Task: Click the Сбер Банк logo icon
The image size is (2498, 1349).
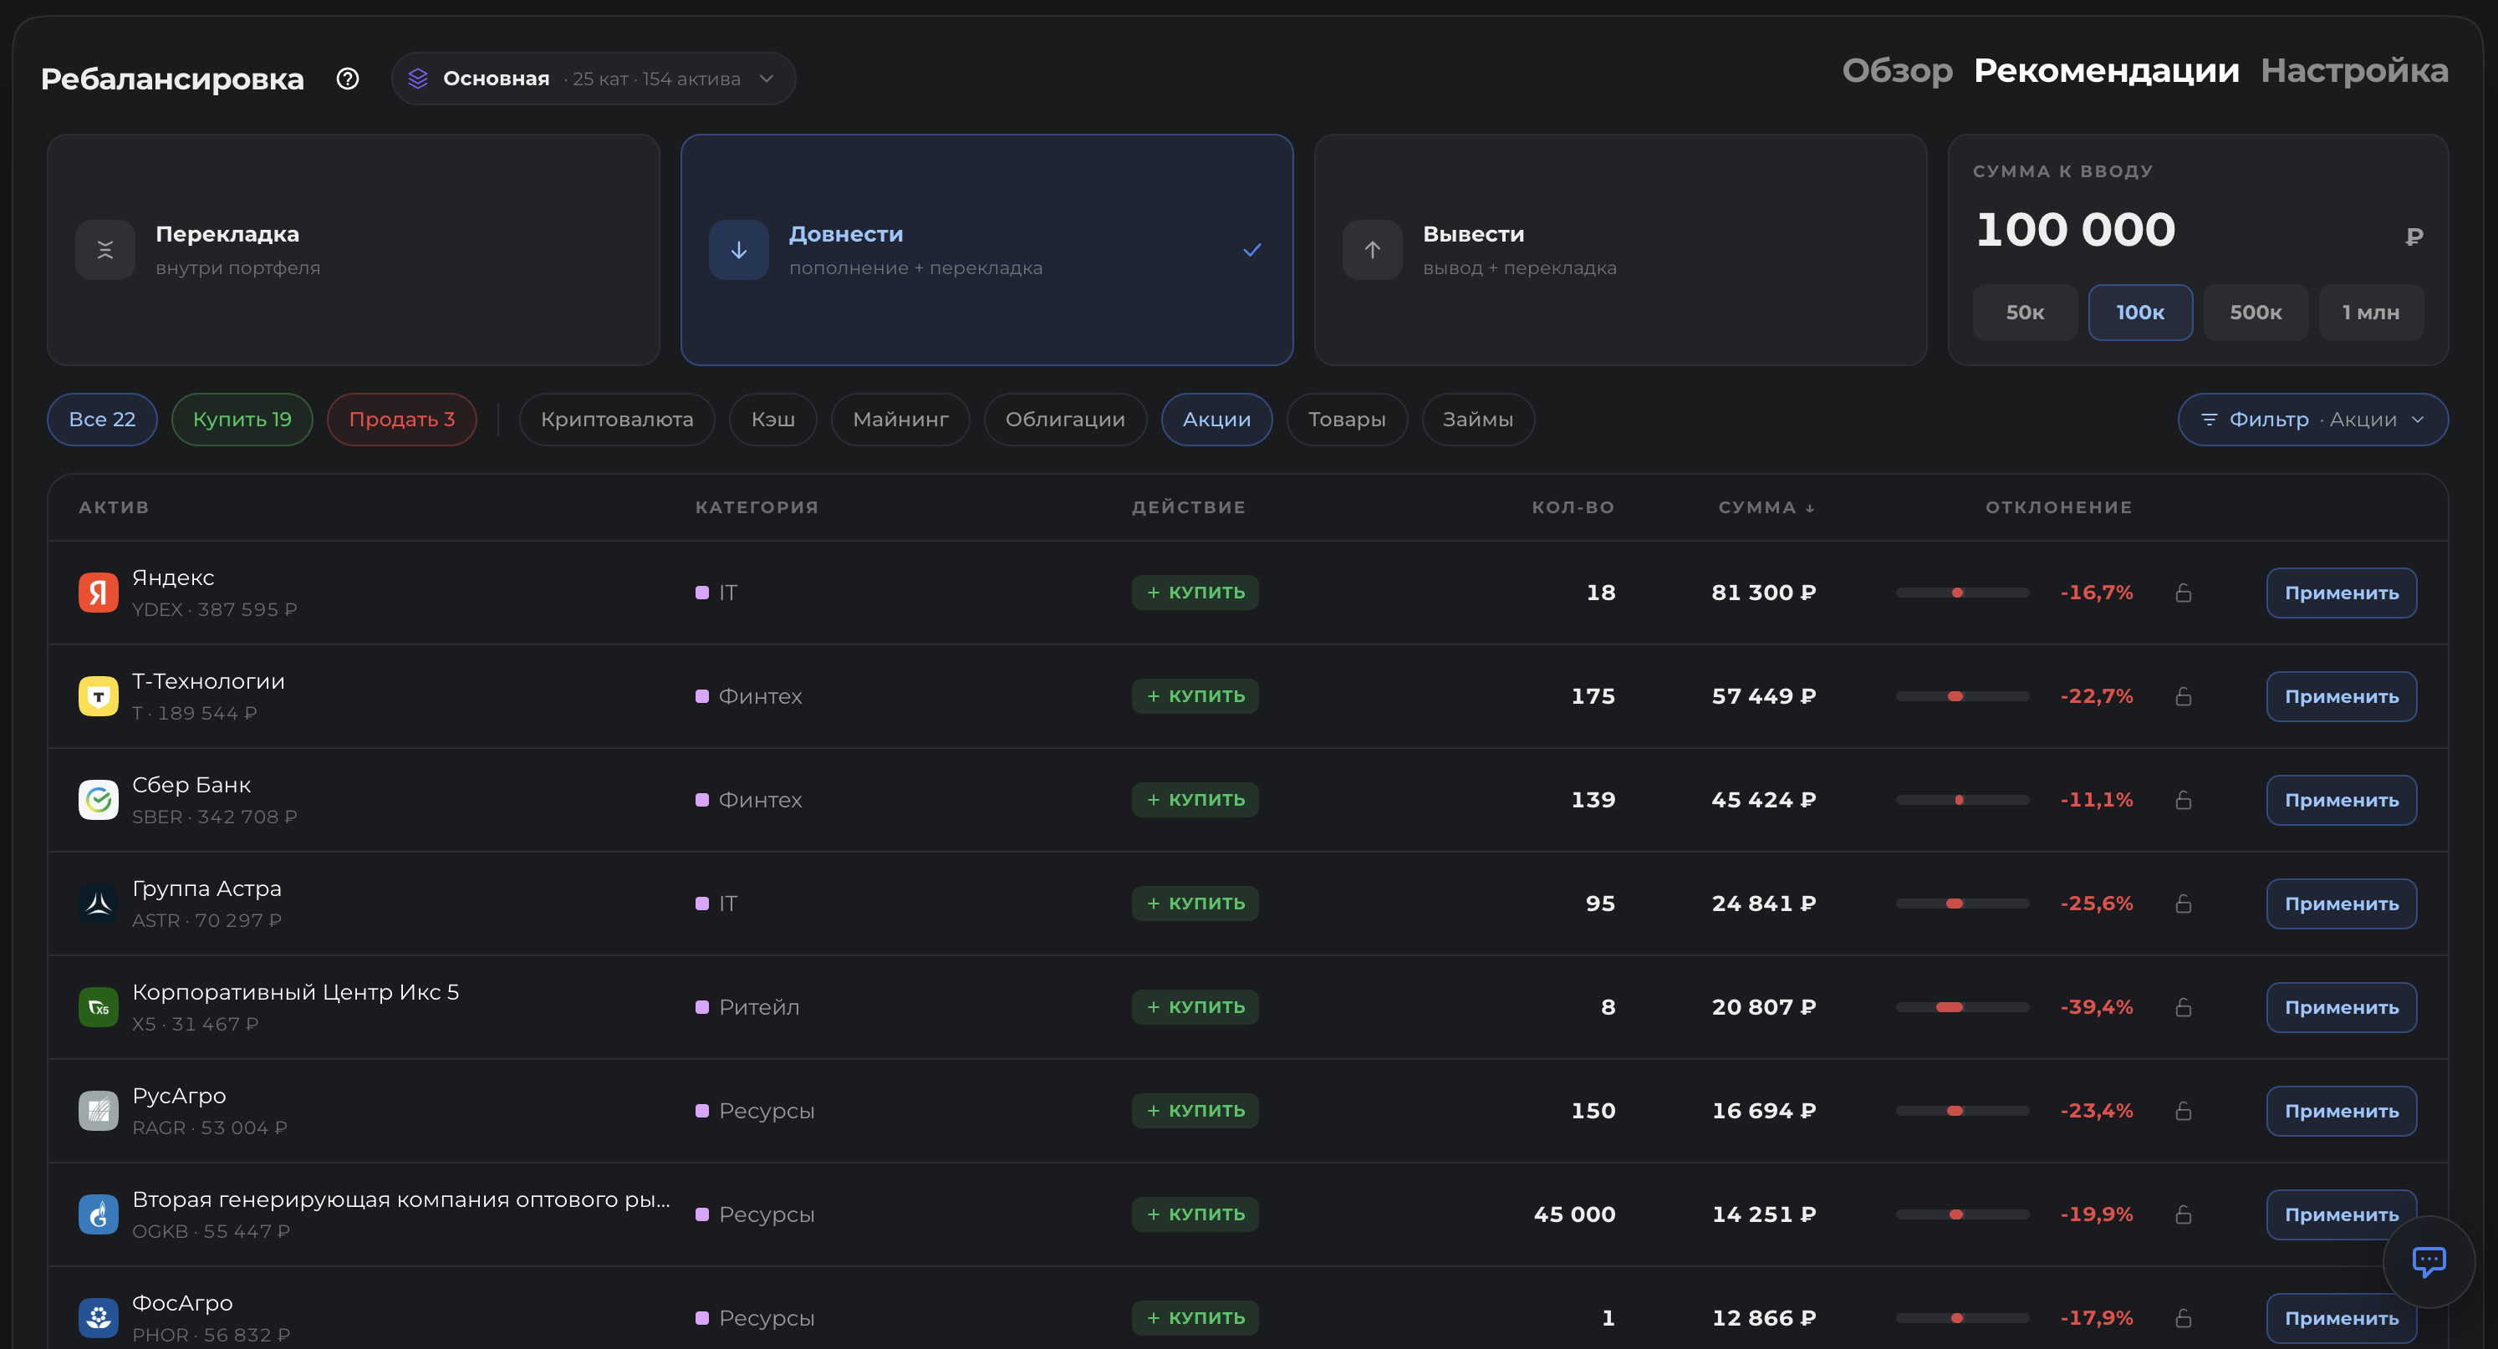Action: point(98,800)
